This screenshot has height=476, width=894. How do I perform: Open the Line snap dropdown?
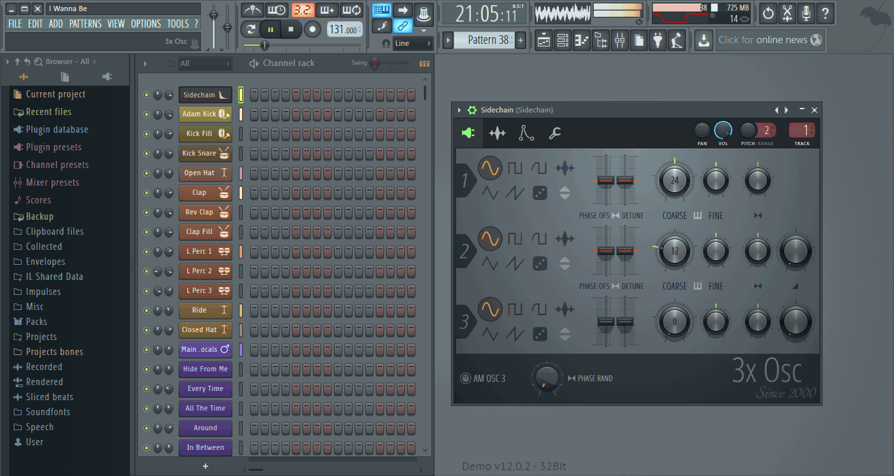click(x=413, y=43)
